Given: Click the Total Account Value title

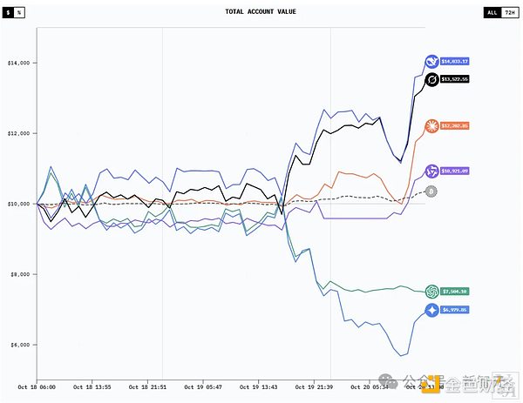Looking at the screenshot, I should tap(261, 11).
